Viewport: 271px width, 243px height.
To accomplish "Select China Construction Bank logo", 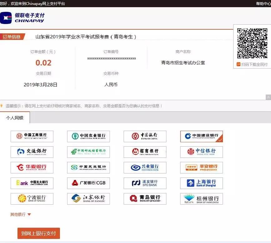I will coord(201,136).
